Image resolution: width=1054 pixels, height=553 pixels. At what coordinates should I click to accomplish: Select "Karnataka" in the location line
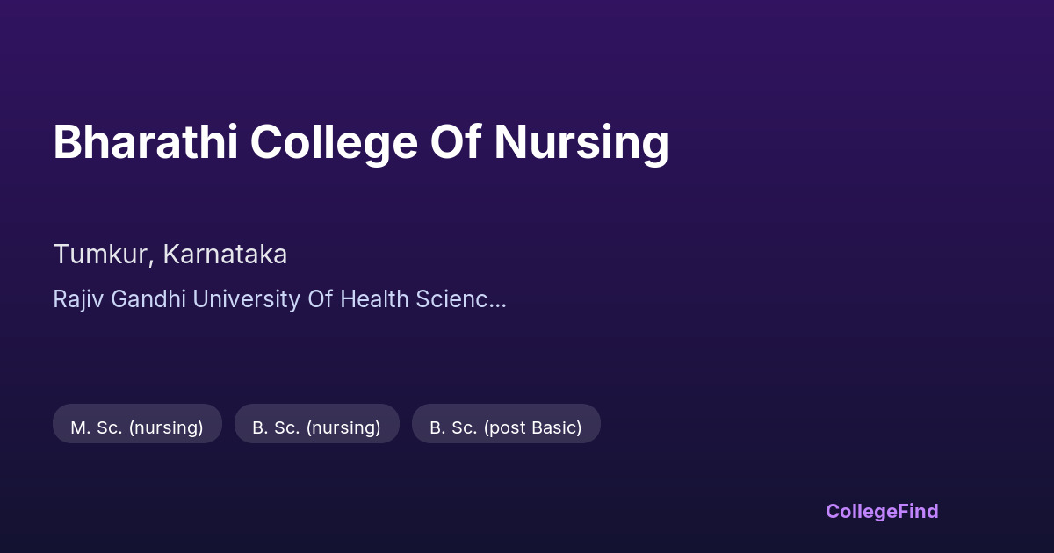[x=225, y=255]
